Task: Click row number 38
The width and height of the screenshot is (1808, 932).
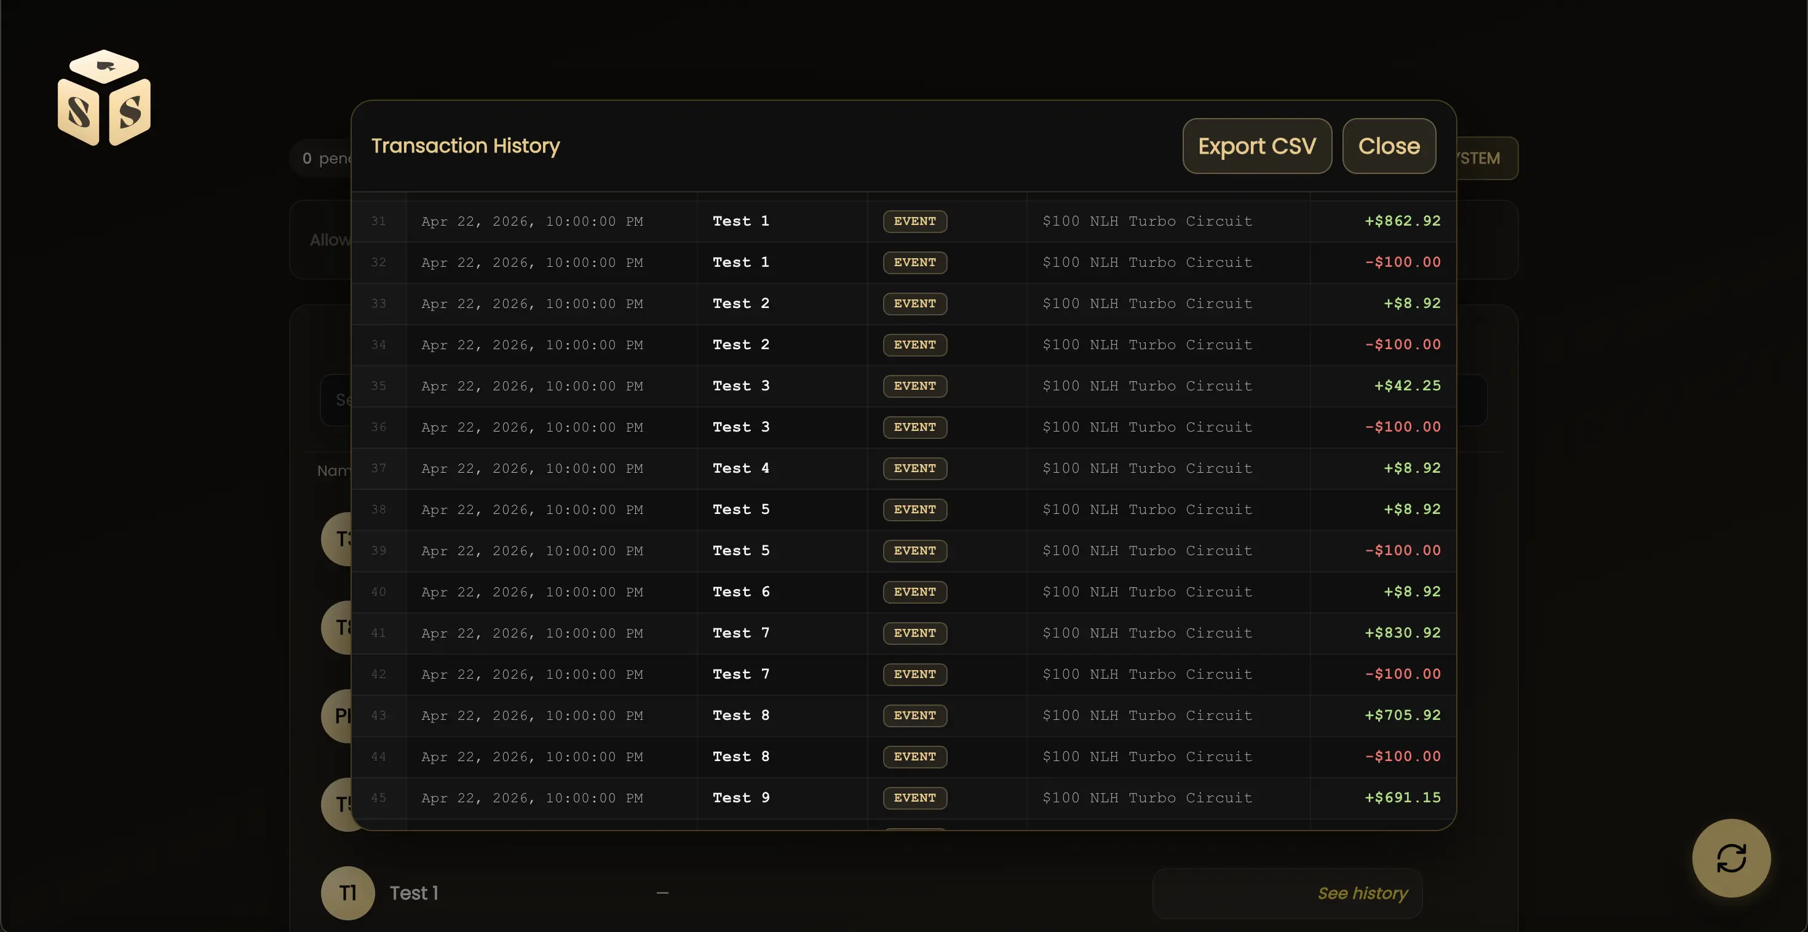Action: [378, 510]
